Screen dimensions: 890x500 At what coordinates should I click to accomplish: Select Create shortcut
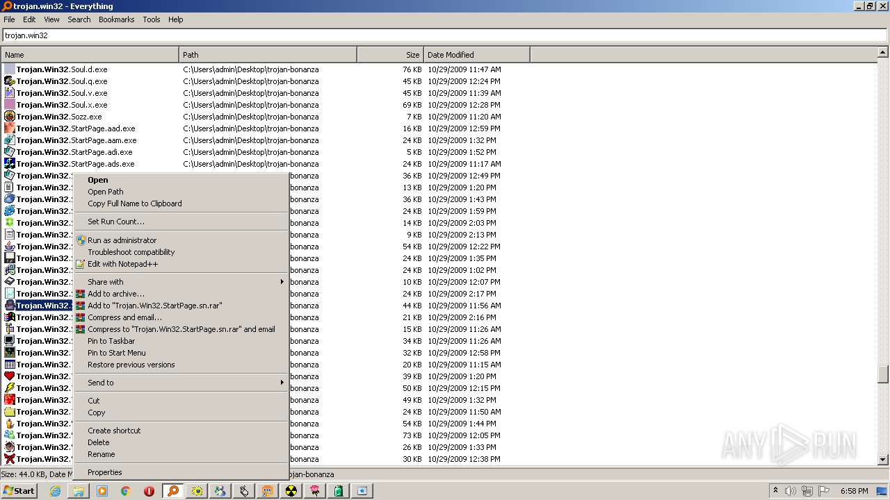181,431
